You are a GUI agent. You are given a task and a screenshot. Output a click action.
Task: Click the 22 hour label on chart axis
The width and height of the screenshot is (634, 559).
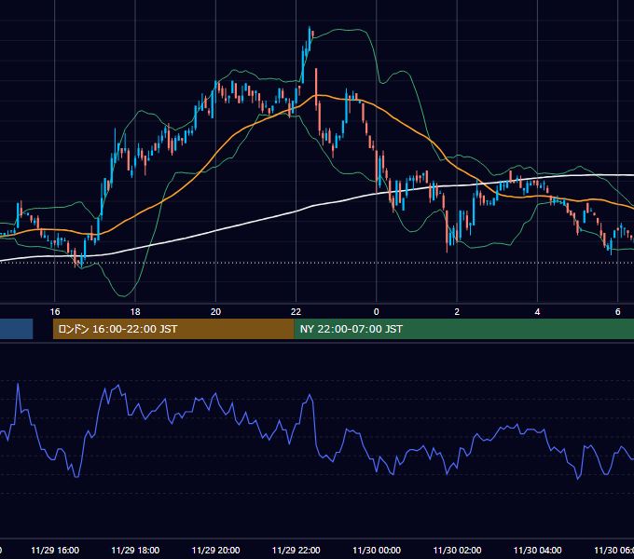coord(296,311)
